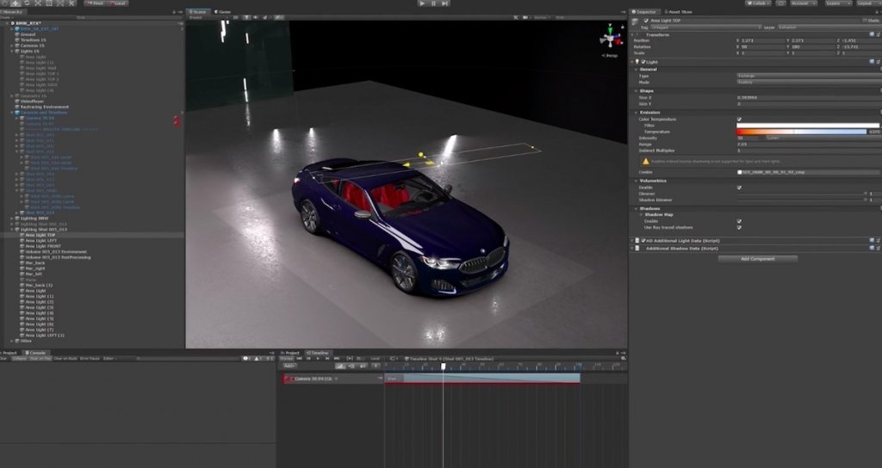The width and height of the screenshot is (882, 468).
Task: Collapse the Emission section in Inspector
Action: point(637,113)
